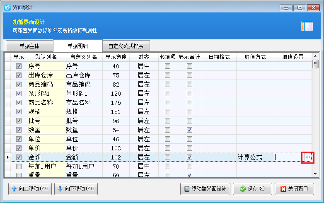Click the ellipsis button in 金额 row
This screenshot has height=203, width=324.
coord(307,157)
